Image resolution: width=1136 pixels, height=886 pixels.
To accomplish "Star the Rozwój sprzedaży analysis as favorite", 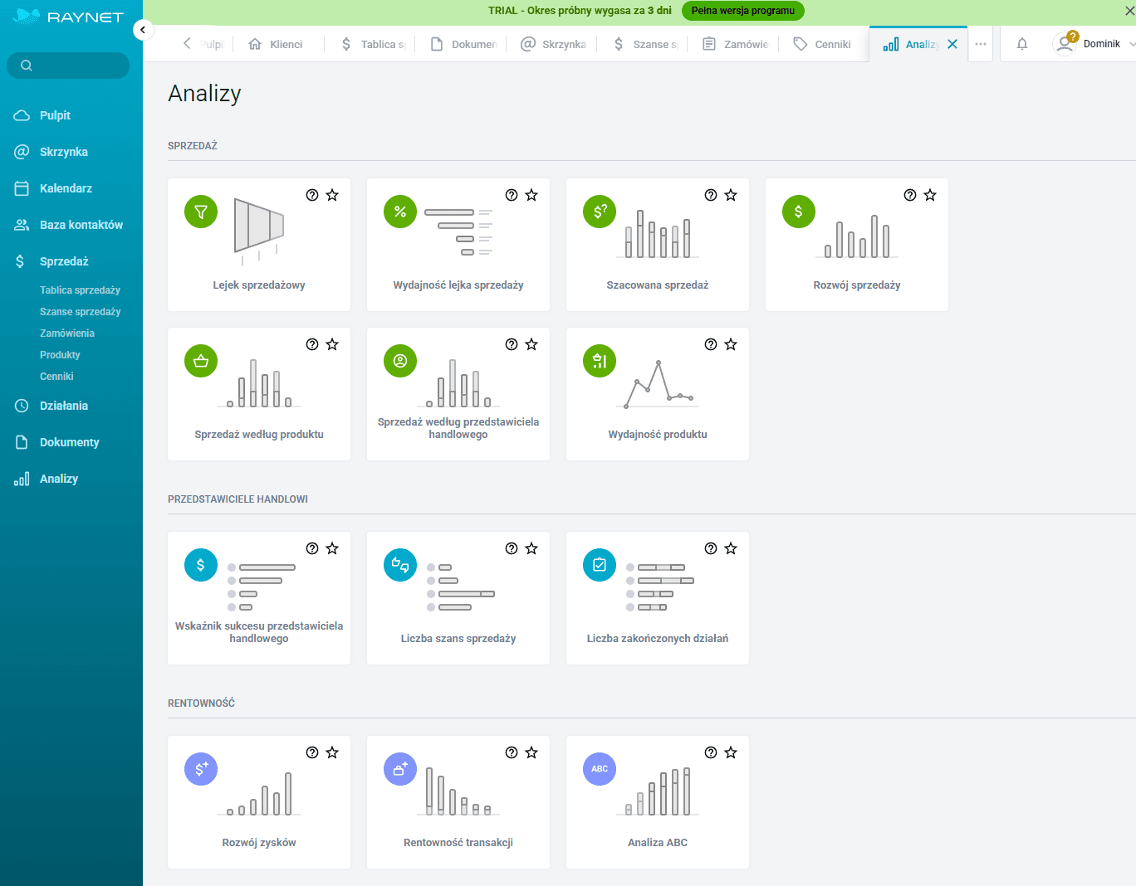I will click(x=930, y=195).
